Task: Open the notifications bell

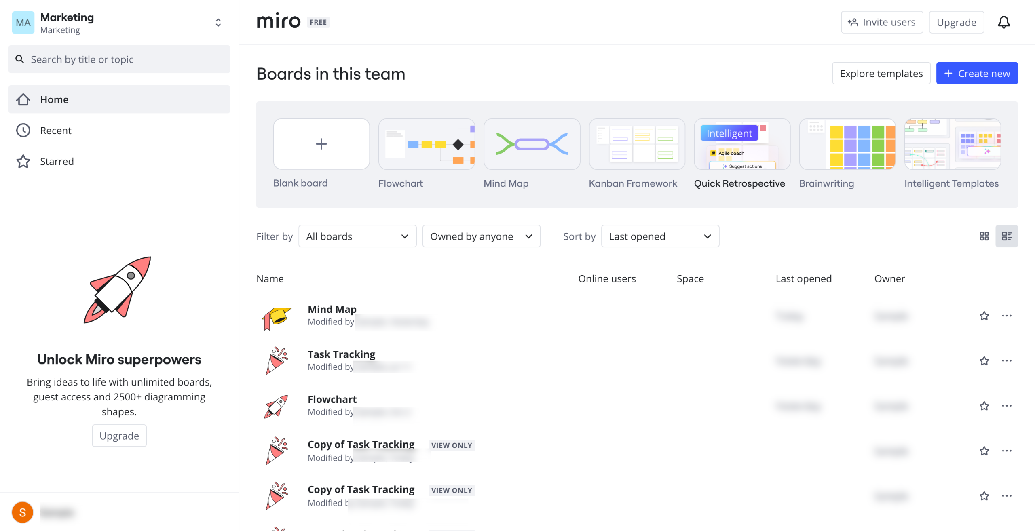Action: [x=1003, y=22]
